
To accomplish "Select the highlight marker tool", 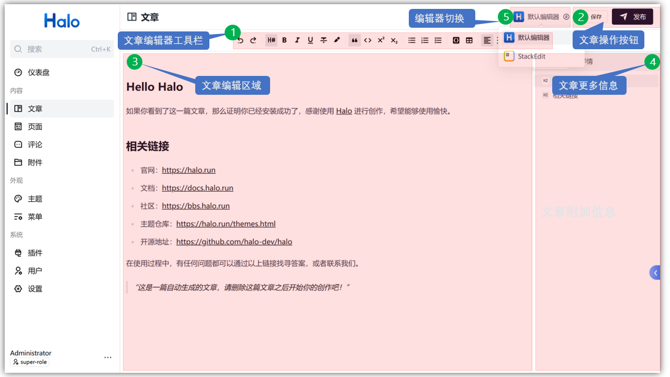I will click(337, 40).
